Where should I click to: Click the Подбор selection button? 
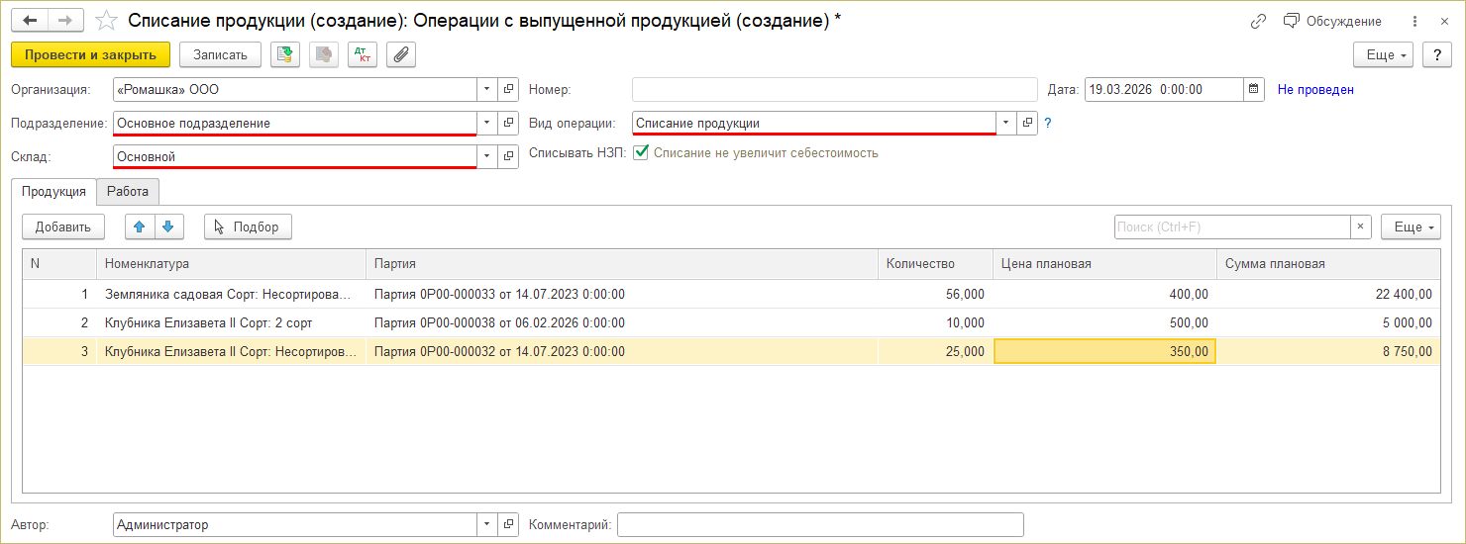click(248, 227)
